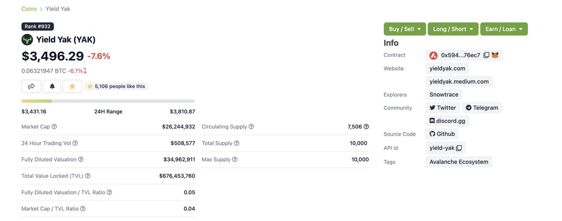Screen dimensions: 562x221
Task: Copy the yield-yak API id icon
Action: (459, 148)
